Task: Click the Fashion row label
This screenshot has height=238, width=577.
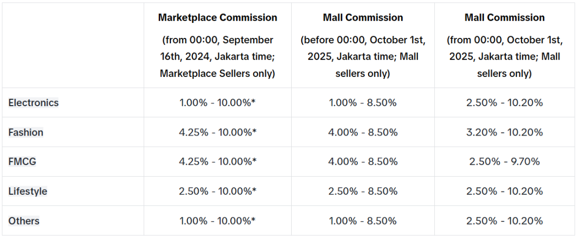Action: pyautogui.click(x=26, y=132)
